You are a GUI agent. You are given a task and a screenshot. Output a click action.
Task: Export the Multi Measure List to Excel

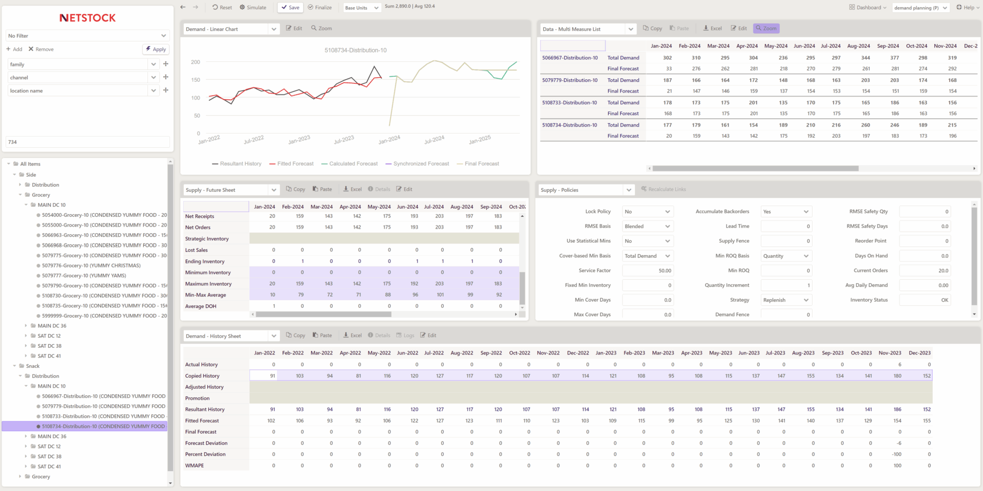712,29
